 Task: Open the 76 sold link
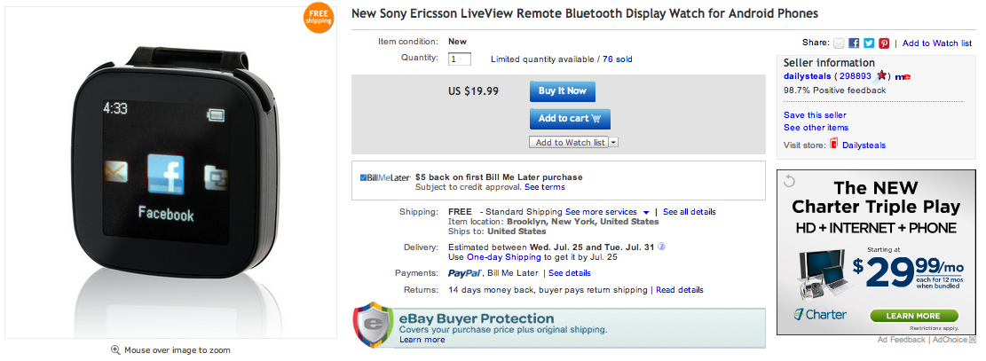618,59
